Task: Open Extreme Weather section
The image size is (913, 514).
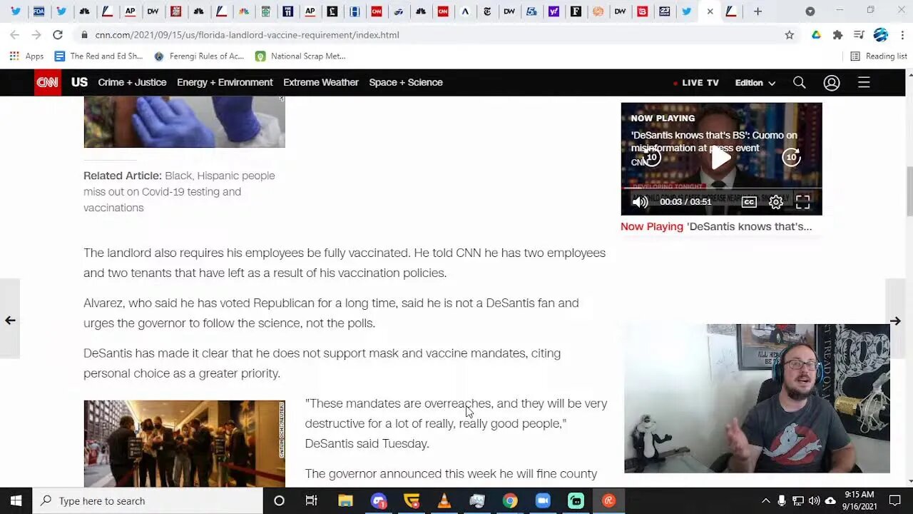Action: coord(321,82)
